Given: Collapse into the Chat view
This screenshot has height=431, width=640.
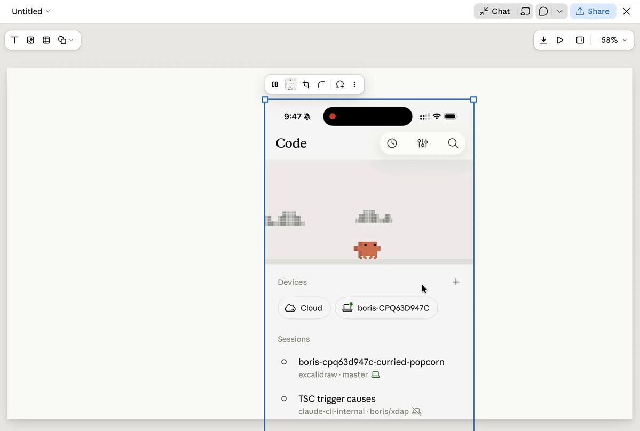Looking at the screenshot, I should tap(495, 11).
